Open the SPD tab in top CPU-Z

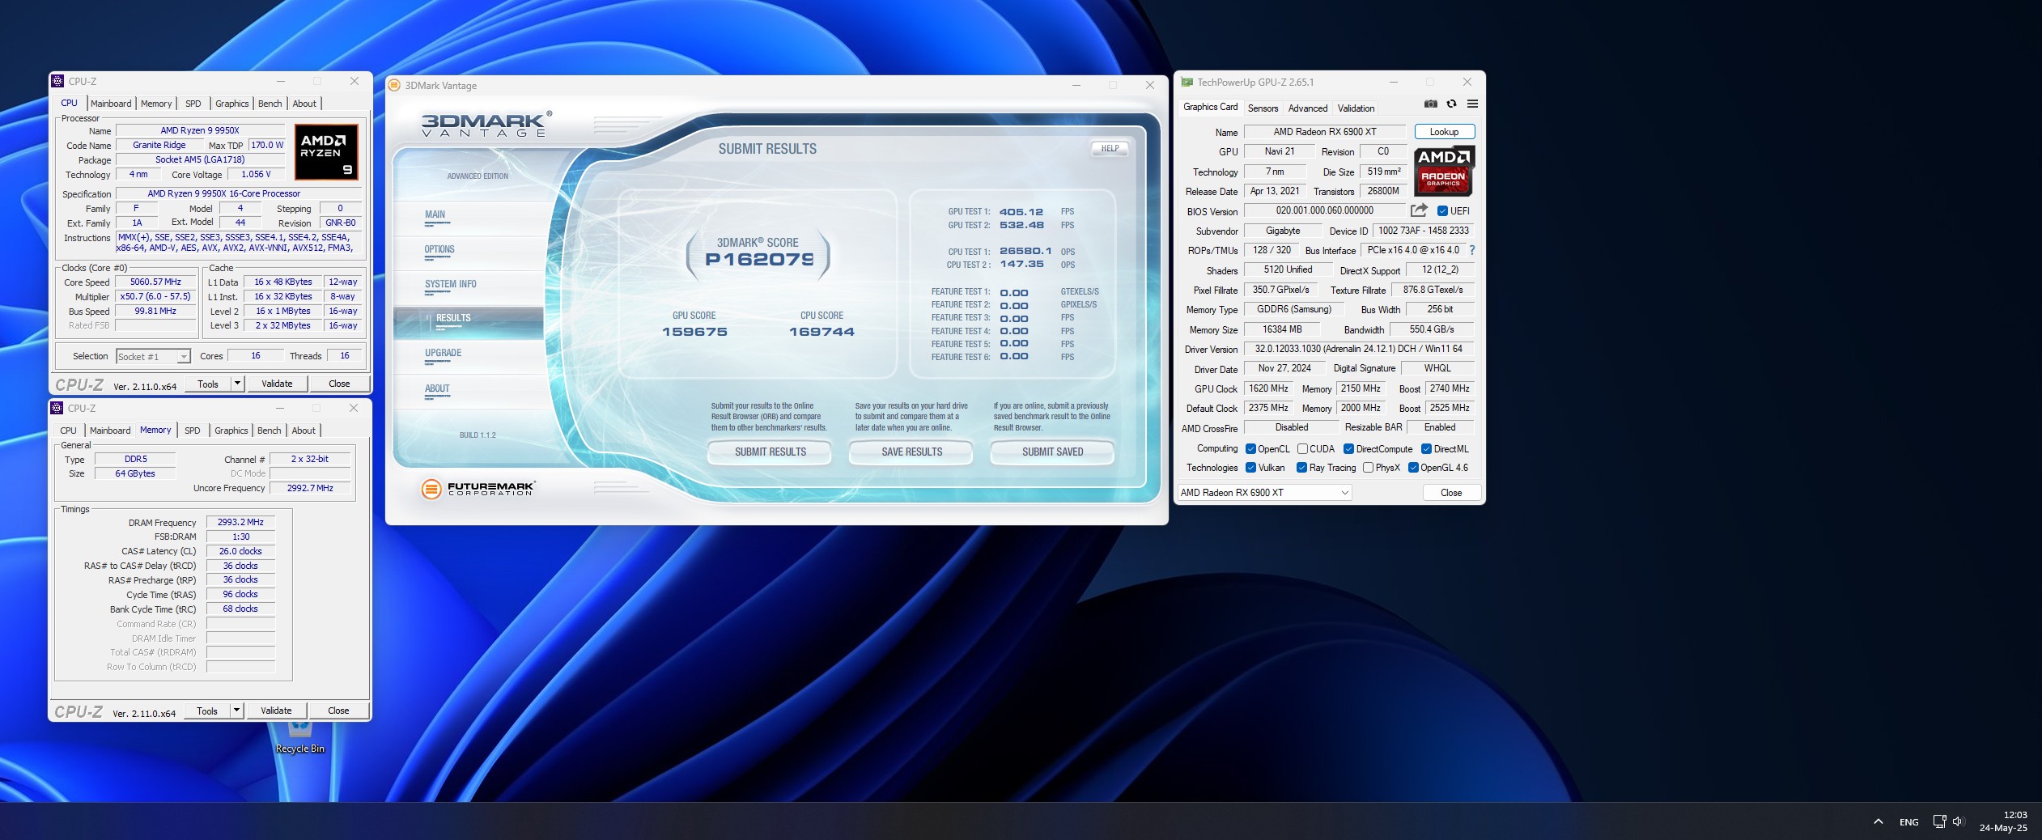(x=193, y=104)
